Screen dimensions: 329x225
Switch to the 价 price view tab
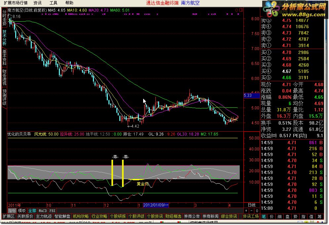tap(271, 216)
